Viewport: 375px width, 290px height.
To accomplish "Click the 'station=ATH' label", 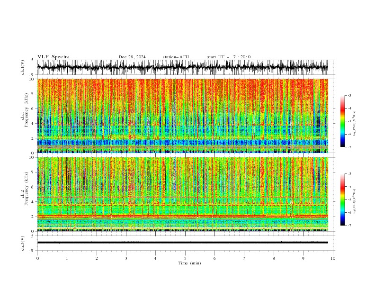I will tap(176, 57).
